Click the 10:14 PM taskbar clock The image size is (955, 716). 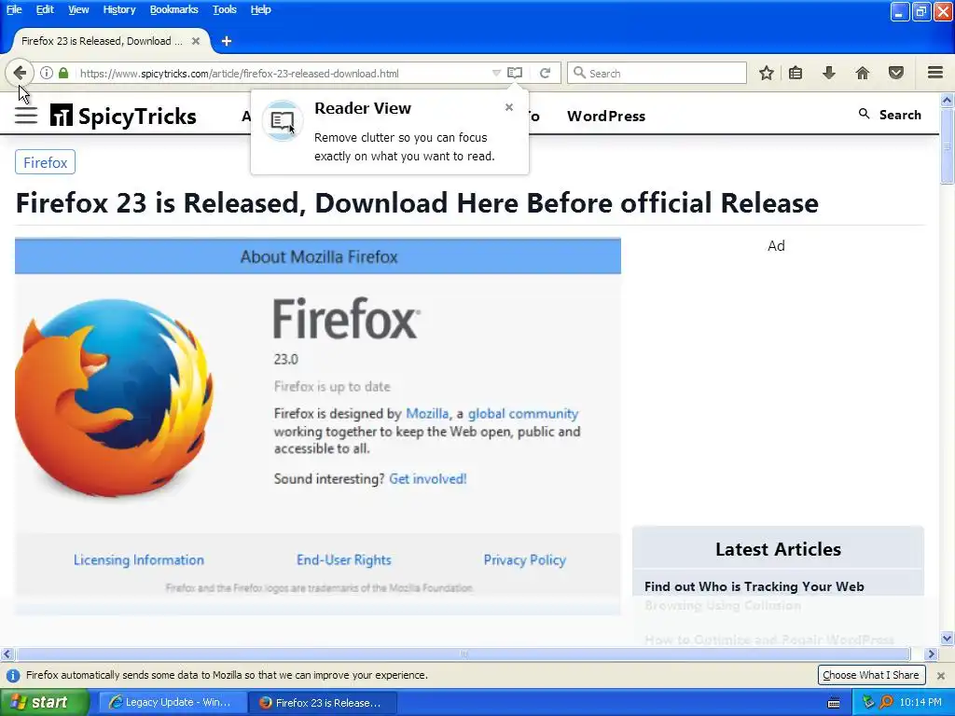[920, 703]
